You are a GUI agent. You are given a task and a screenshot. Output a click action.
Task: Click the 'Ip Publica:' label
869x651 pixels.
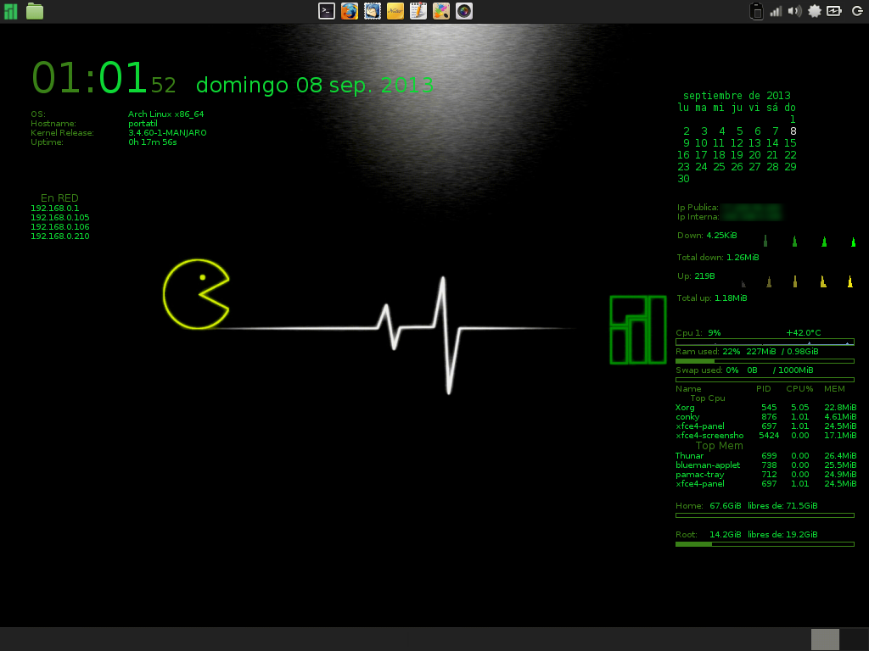coord(698,208)
